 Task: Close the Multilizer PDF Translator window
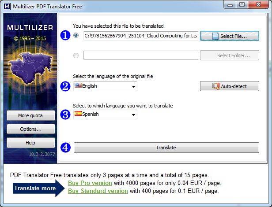258,5
